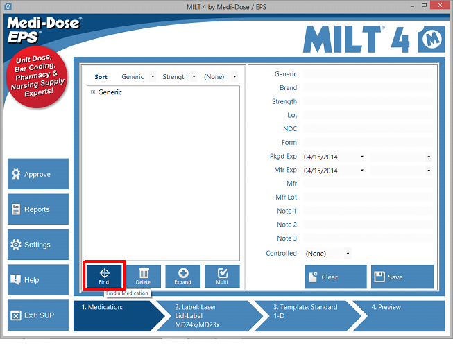Click the Save diskette icon
453x348 pixels.
(x=379, y=277)
